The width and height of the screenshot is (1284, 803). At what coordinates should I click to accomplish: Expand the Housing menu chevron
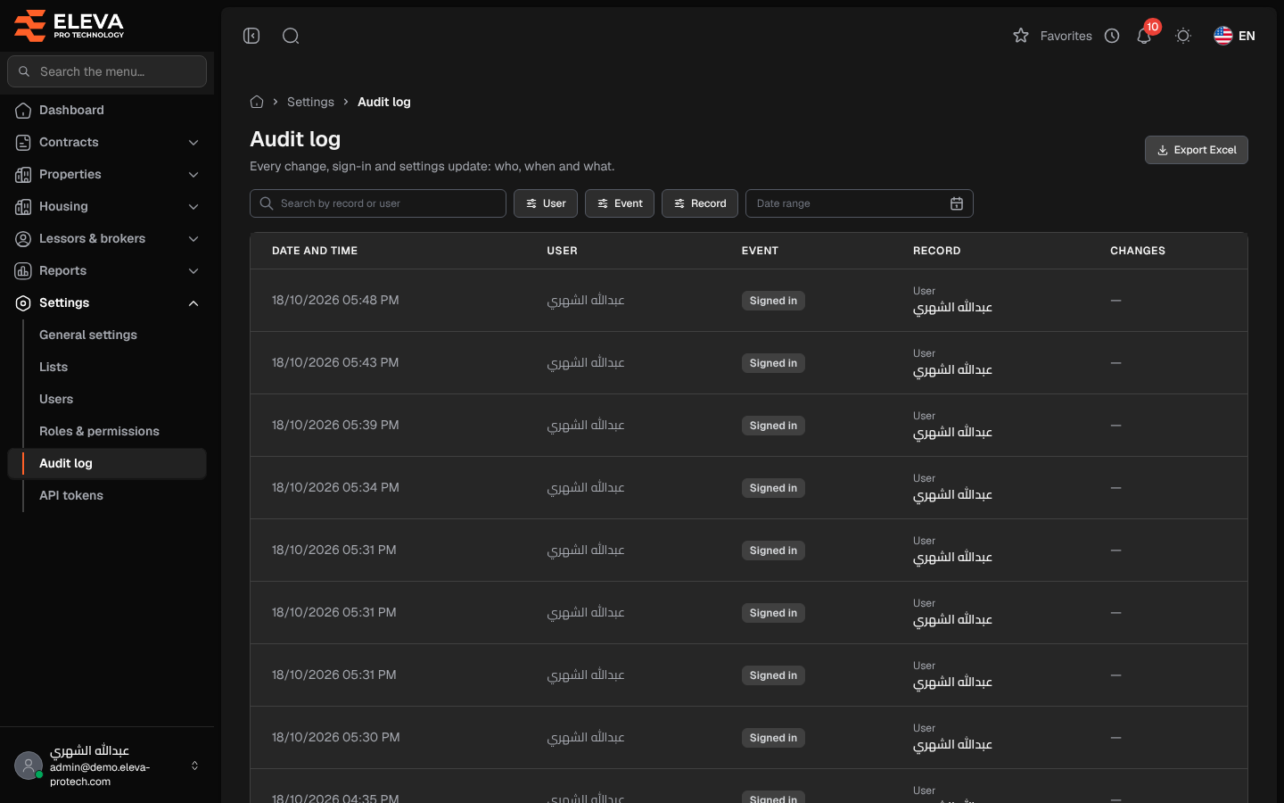[x=193, y=206]
